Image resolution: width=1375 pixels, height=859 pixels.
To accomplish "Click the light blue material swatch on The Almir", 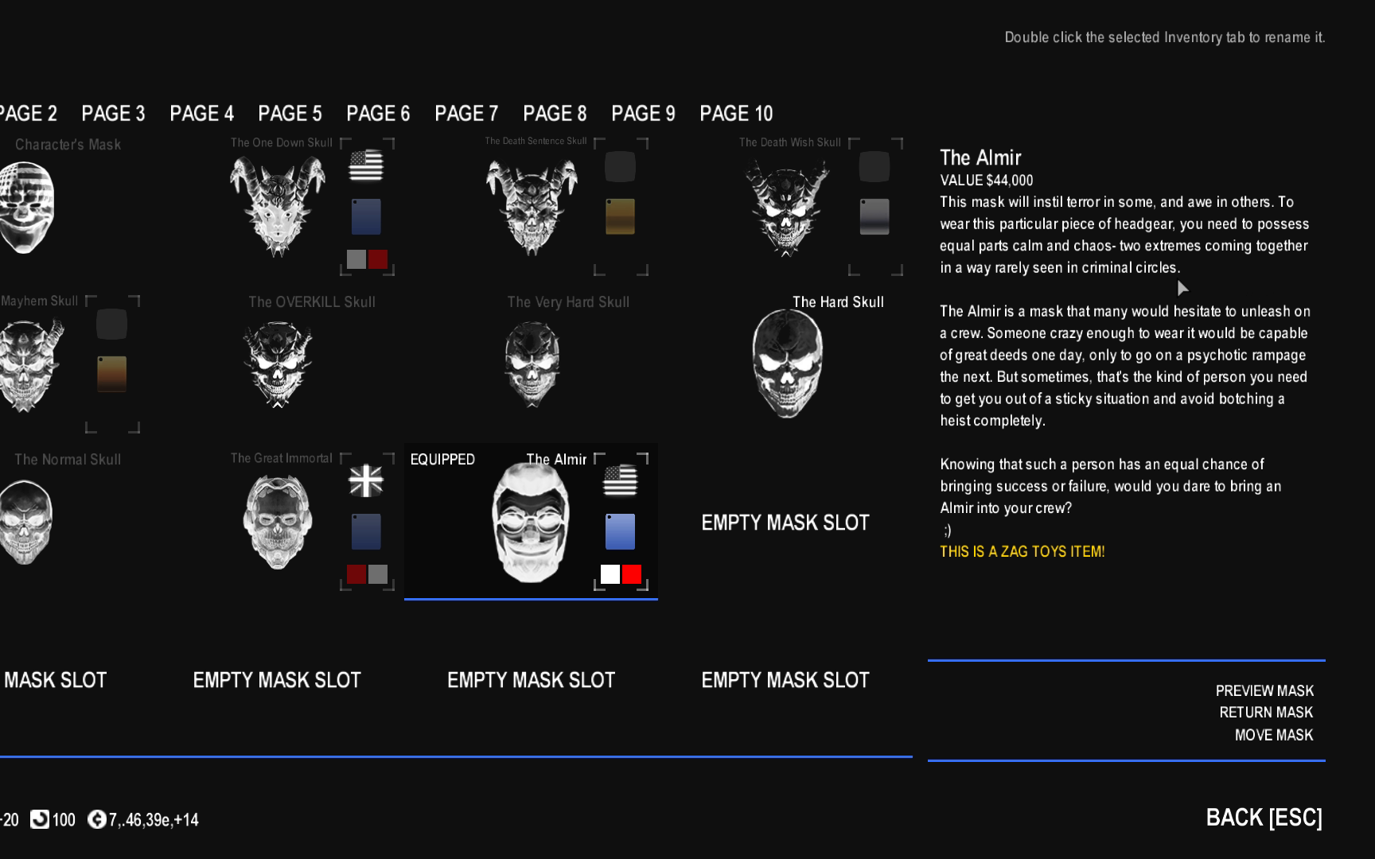I will [621, 531].
